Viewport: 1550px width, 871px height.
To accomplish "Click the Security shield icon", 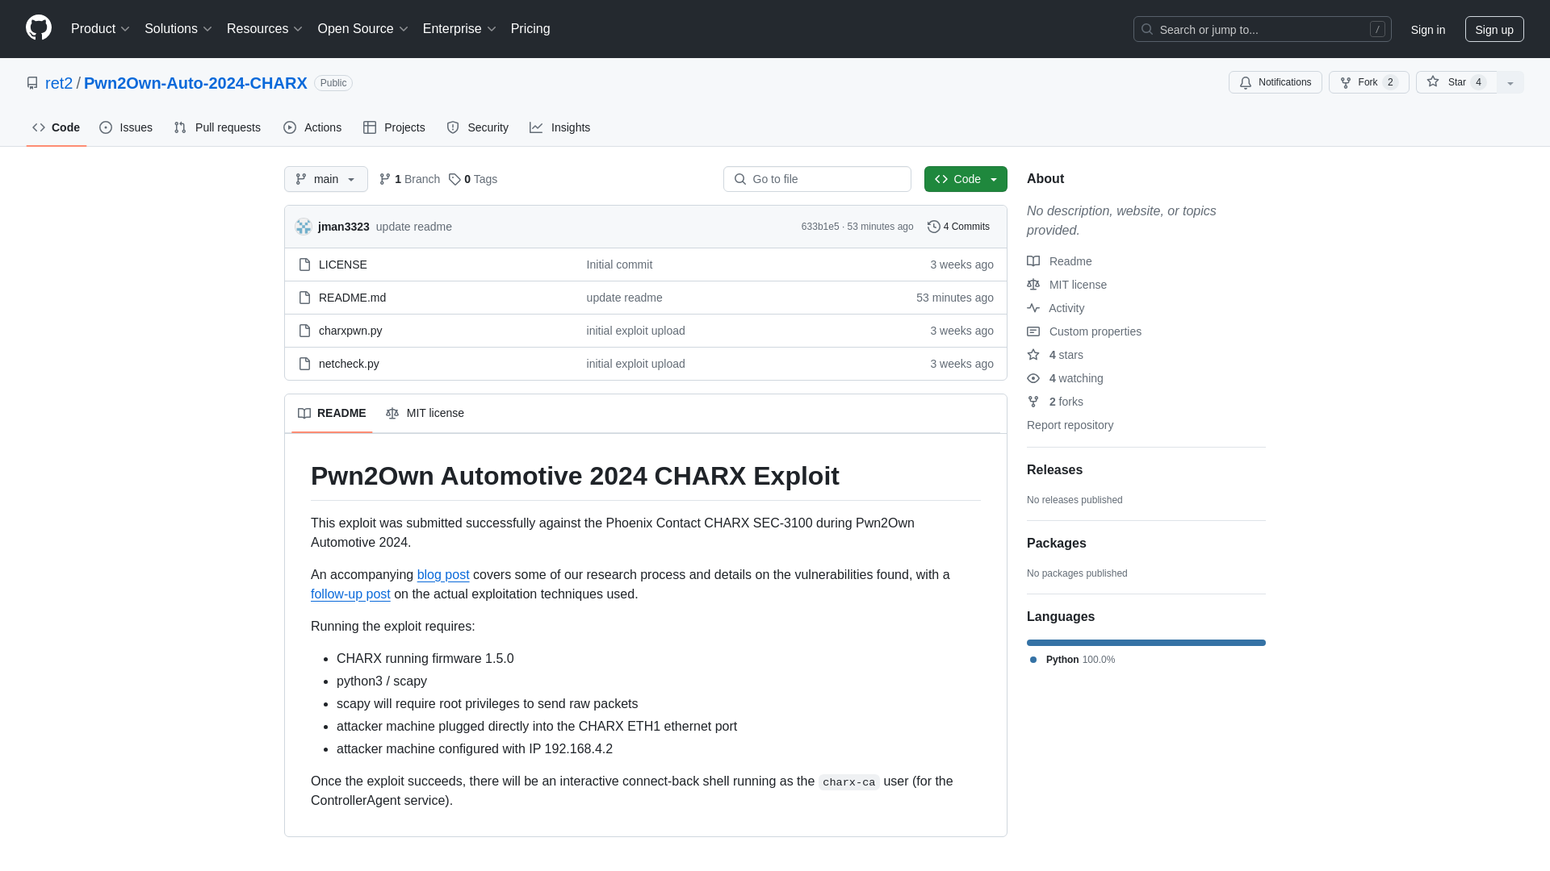I will coord(452,127).
